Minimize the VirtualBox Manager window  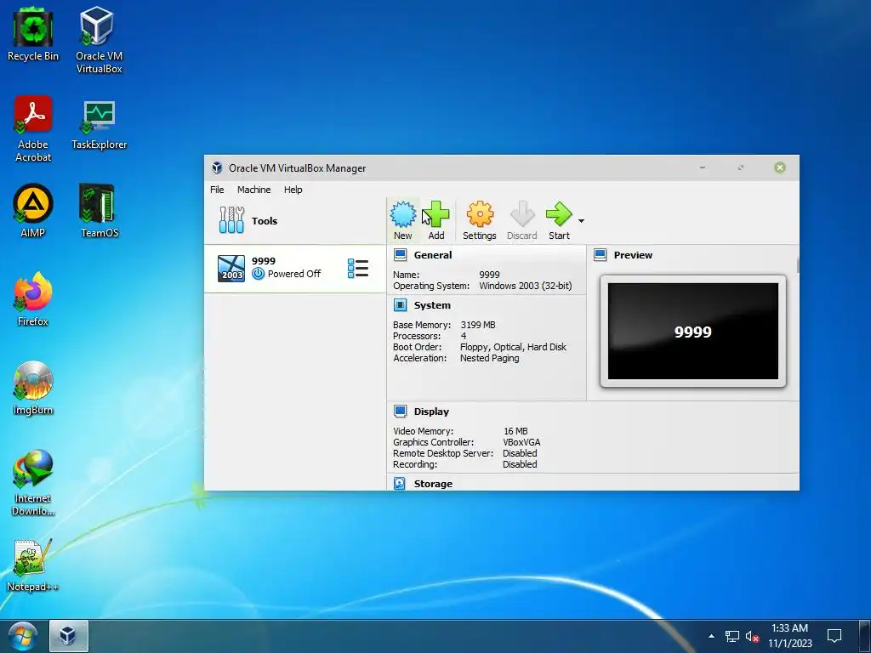(x=702, y=168)
